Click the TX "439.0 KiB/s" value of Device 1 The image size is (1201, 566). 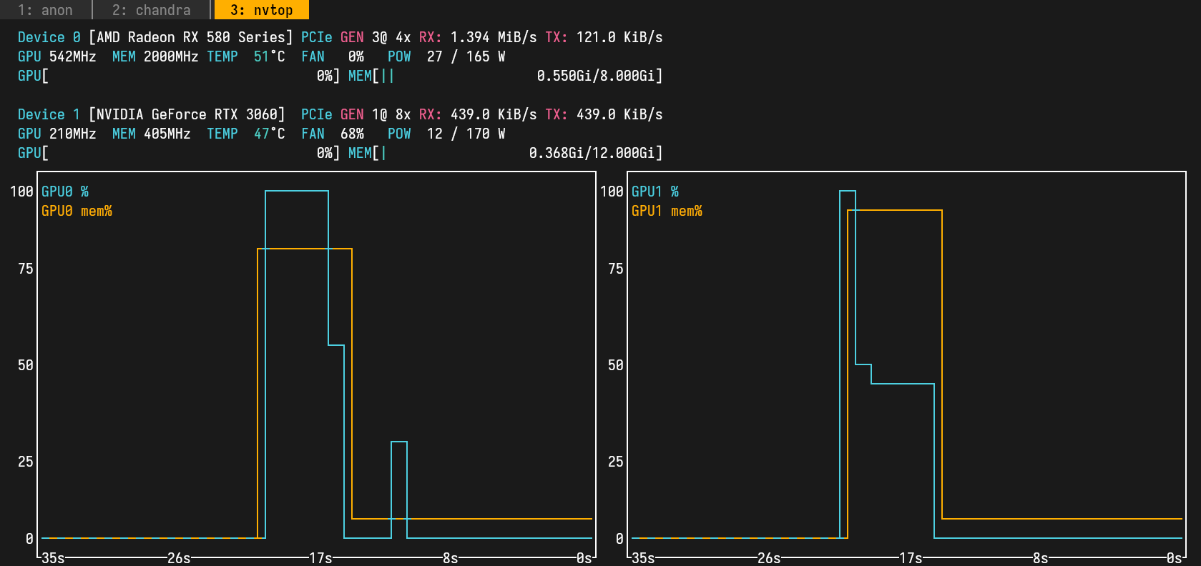click(619, 114)
